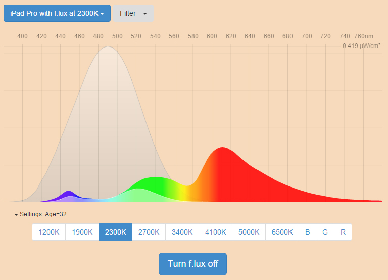Choose the active 2300K temperature button

click(115, 232)
